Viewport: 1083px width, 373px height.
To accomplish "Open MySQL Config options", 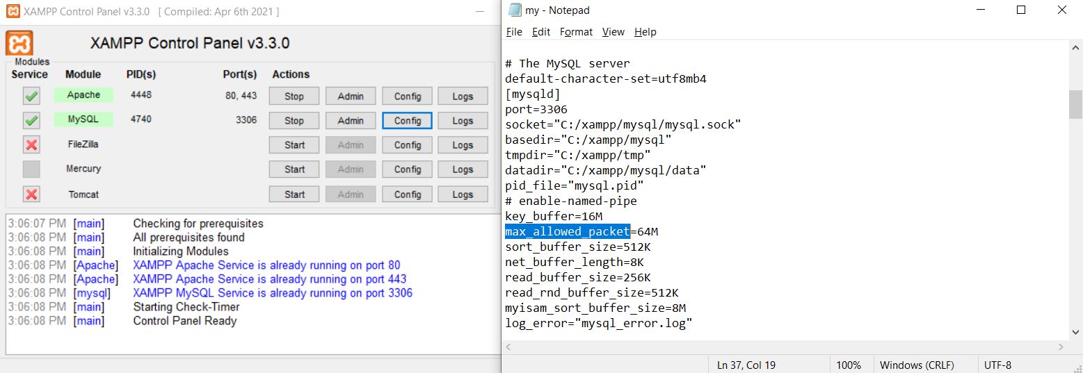I will point(407,121).
